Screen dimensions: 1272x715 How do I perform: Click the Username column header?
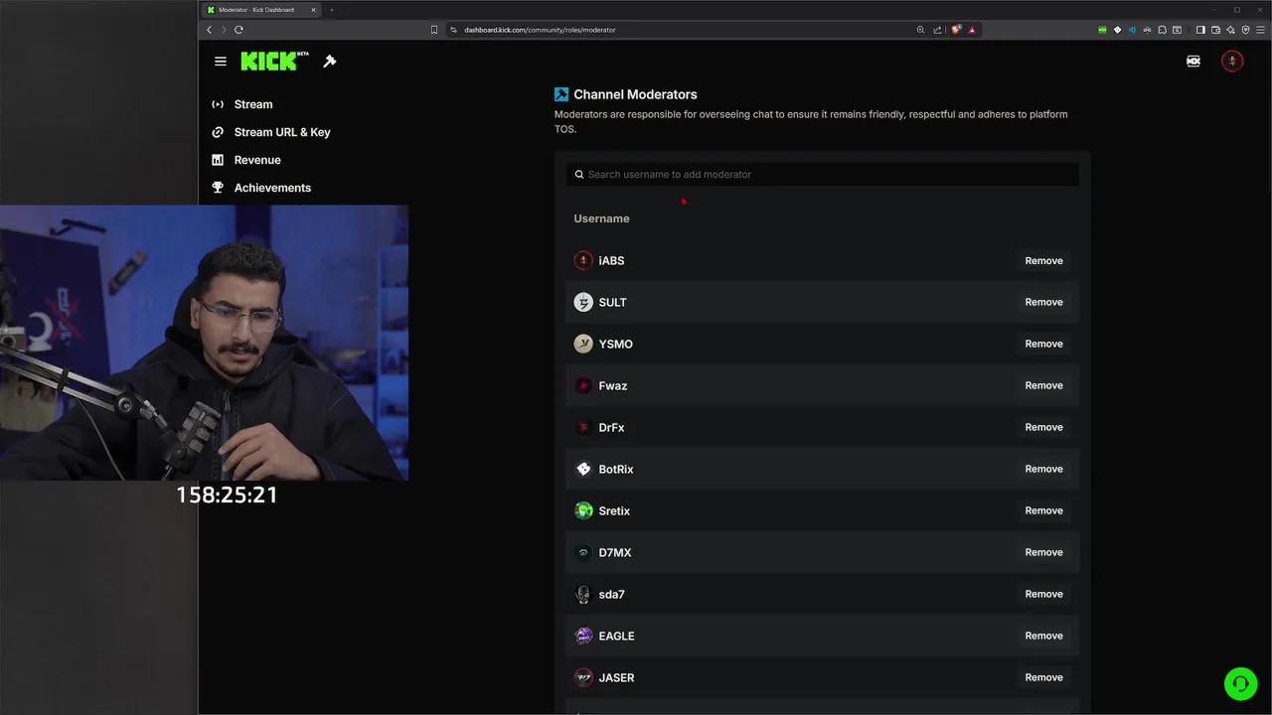pos(601,218)
